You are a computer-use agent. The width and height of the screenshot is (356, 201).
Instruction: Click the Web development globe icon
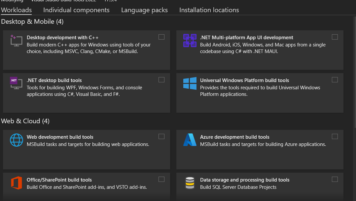17,140
